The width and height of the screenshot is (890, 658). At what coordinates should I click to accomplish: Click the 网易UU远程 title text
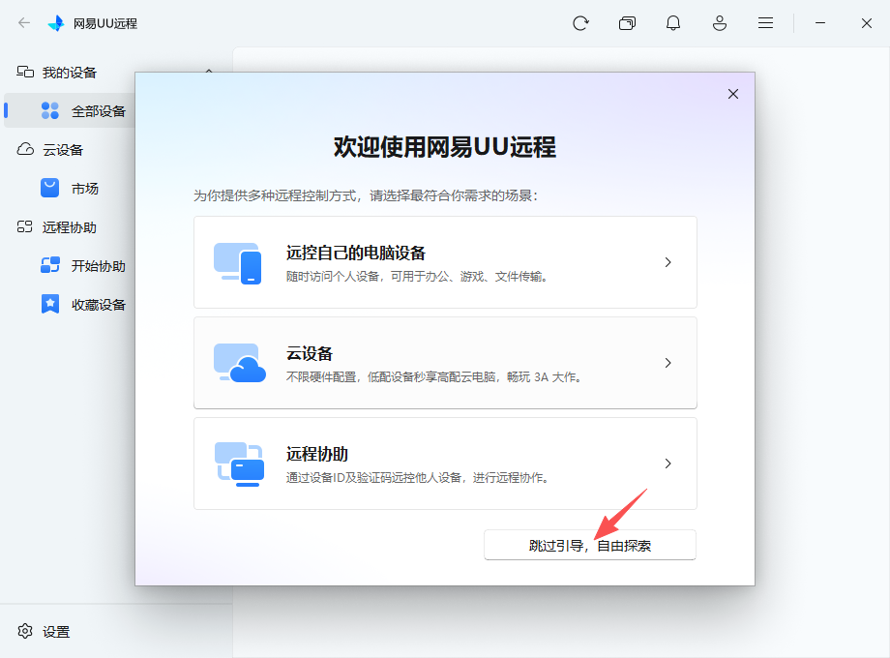click(105, 24)
